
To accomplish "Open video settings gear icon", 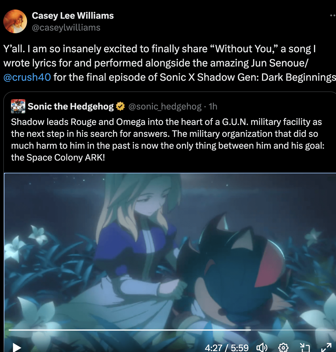I will pos(283,348).
